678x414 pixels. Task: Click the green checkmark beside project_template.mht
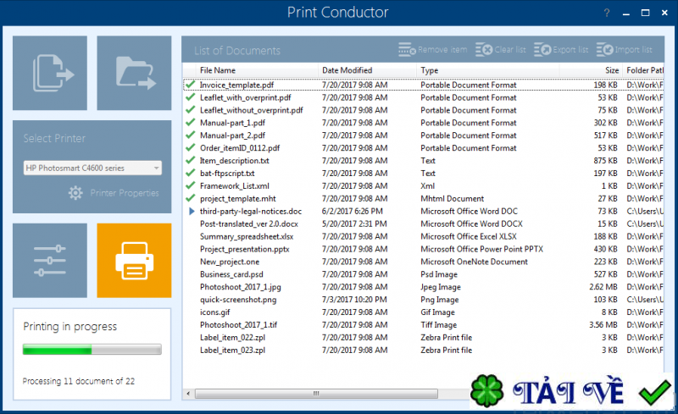[190, 198]
